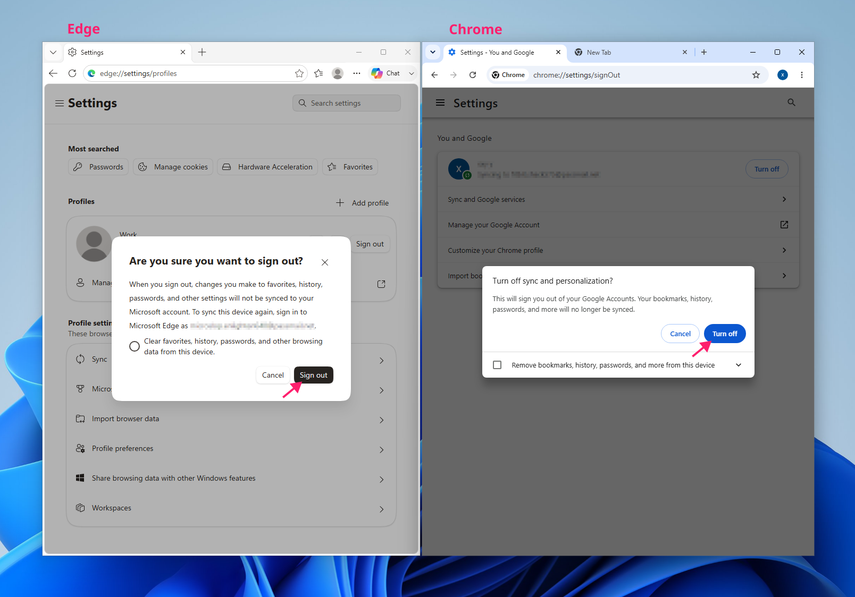Open Edge tab actions dropdown

tap(53, 52)
